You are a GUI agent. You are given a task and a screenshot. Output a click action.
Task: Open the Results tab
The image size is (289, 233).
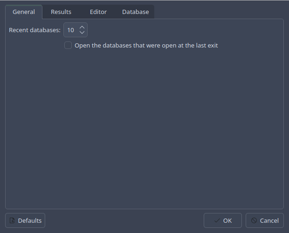pyautogui.click(x=61, y=12)
